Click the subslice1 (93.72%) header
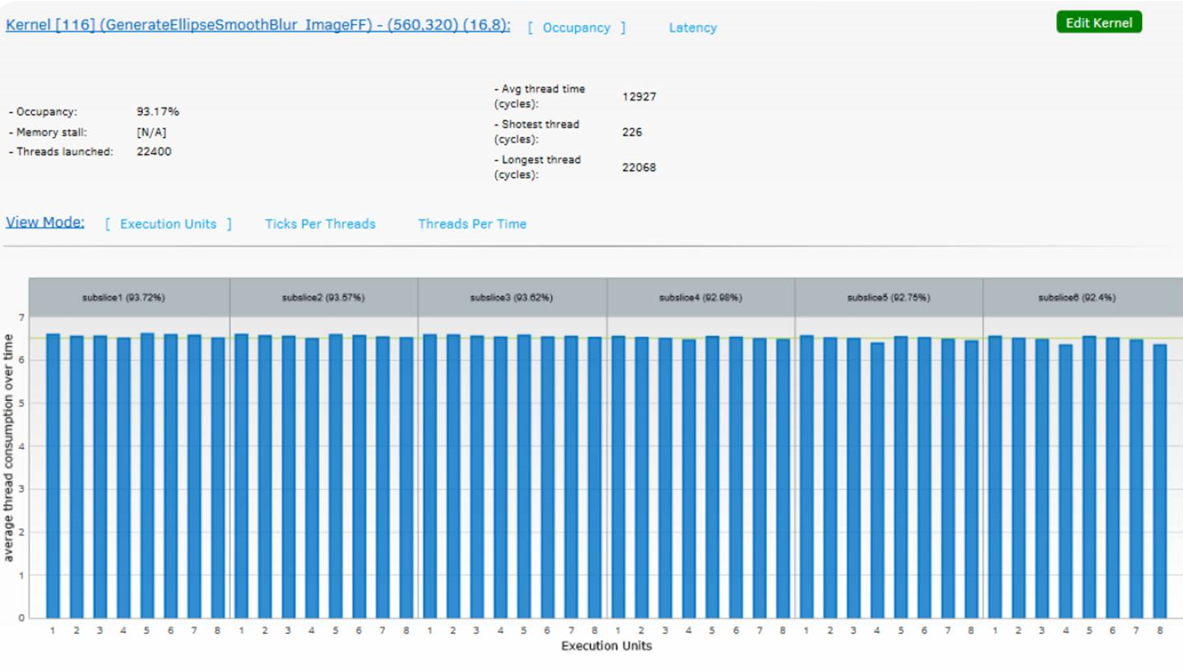 [x=123, y=297]
